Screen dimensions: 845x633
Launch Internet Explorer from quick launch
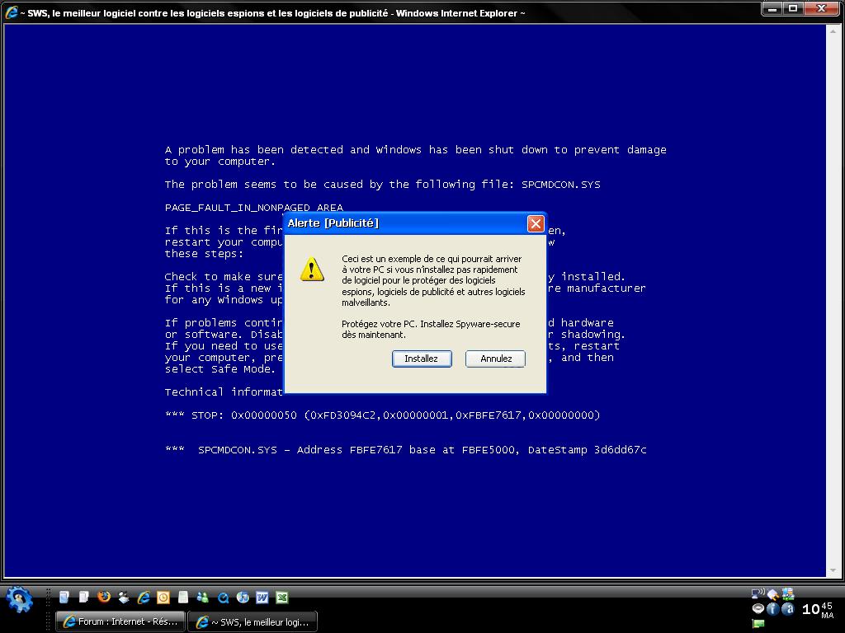pos(144,598)
